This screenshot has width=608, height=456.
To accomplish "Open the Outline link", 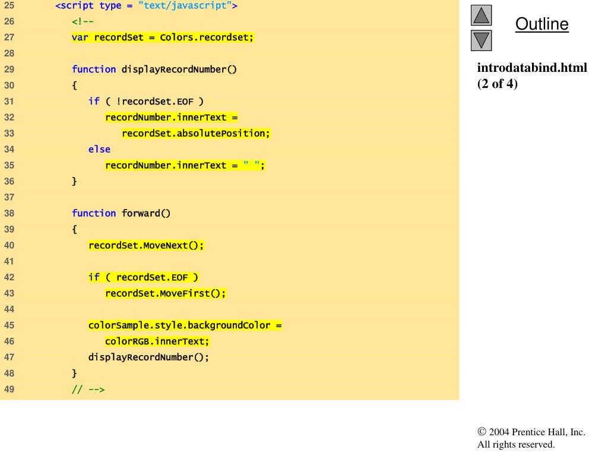I will (x=541, y=24).
